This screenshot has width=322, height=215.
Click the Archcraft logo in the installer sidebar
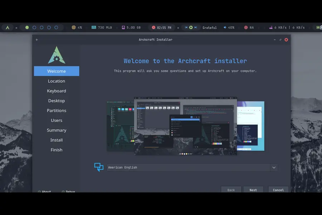click(57, 55)
